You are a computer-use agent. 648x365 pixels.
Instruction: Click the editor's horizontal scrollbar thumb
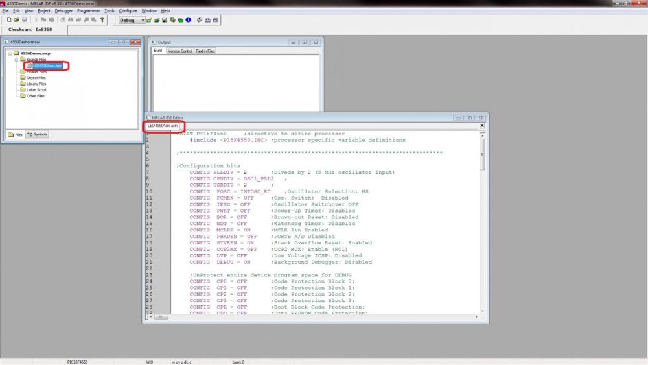[161, 316]
